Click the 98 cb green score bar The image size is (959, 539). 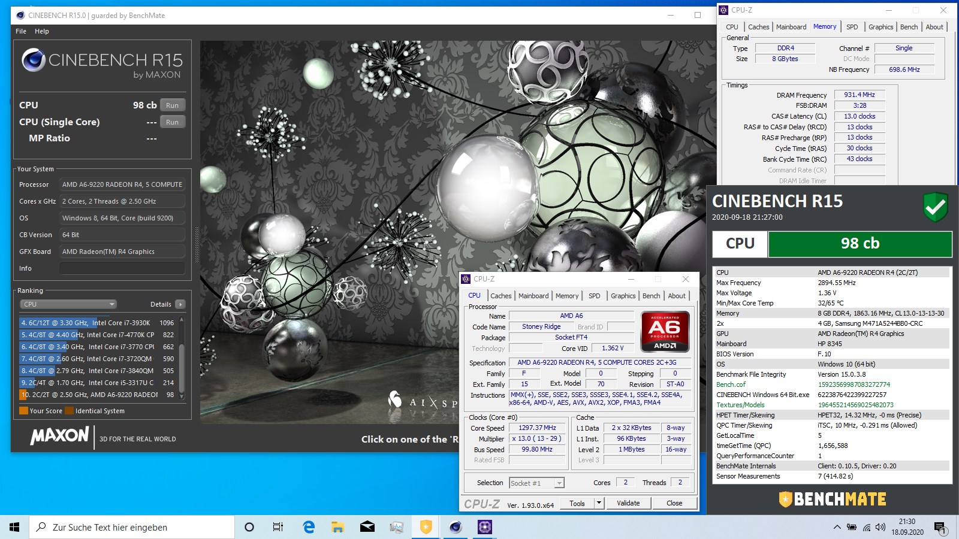(x=860, y=244)
